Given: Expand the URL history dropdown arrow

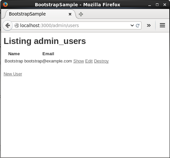Looking at the screenshot, I should (132, 25).
